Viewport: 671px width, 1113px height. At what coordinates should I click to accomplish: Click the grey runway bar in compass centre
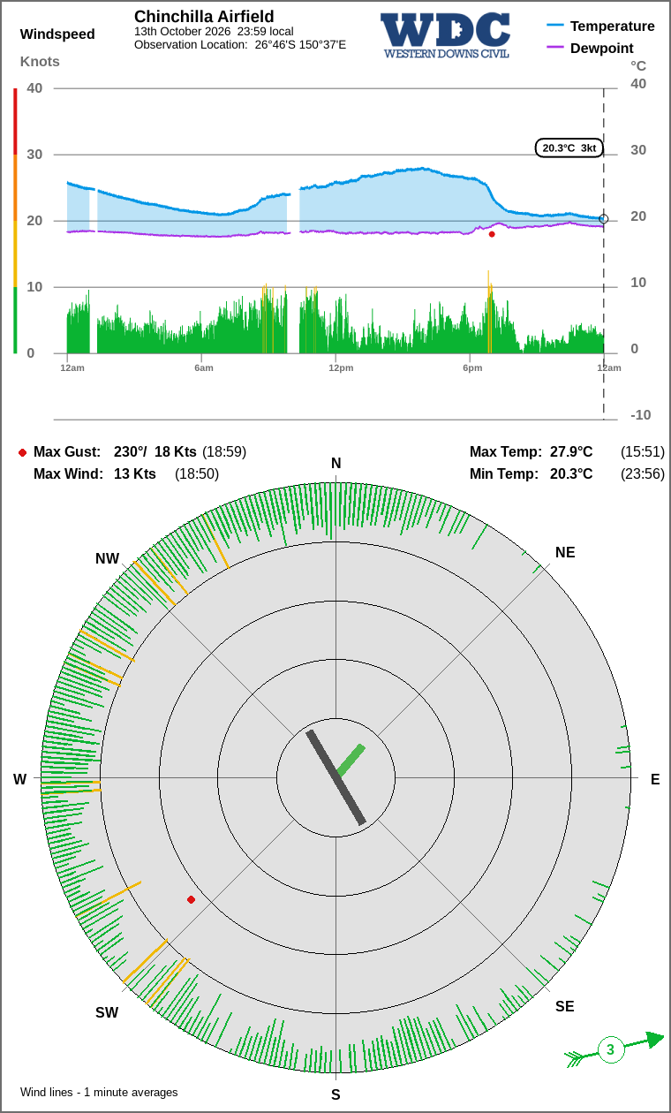point(335,777)
